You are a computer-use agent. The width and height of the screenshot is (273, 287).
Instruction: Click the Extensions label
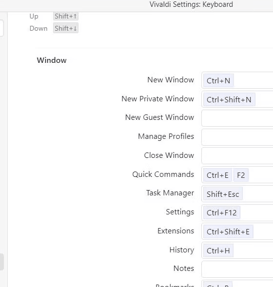point(176,231)
